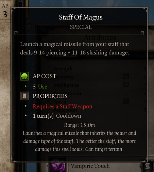Click the right ornament of the title divider
The image size is (154, 172).
pos(142,33)
